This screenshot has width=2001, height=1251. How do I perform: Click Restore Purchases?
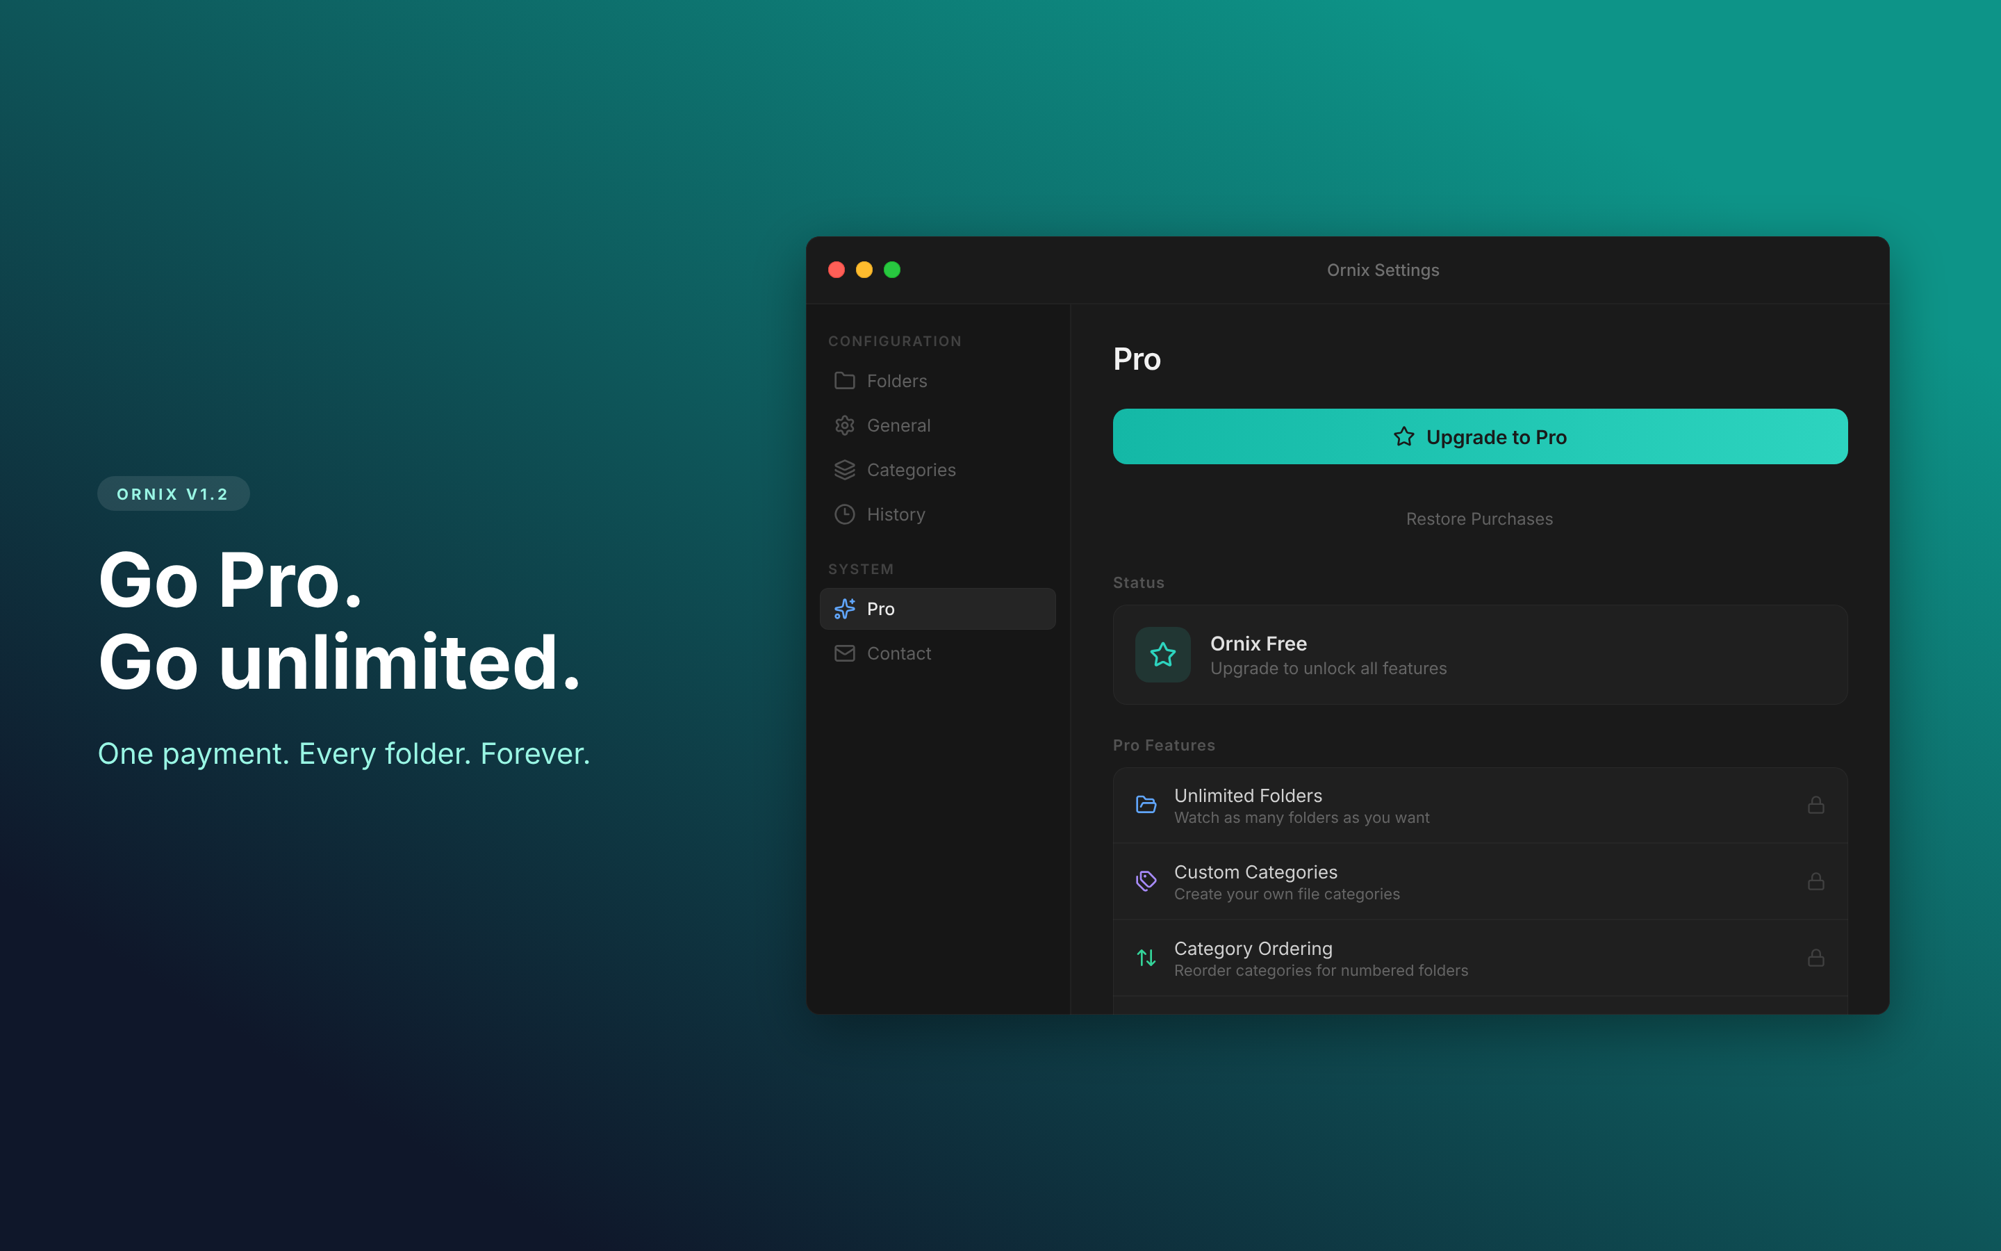[1479, 518]
